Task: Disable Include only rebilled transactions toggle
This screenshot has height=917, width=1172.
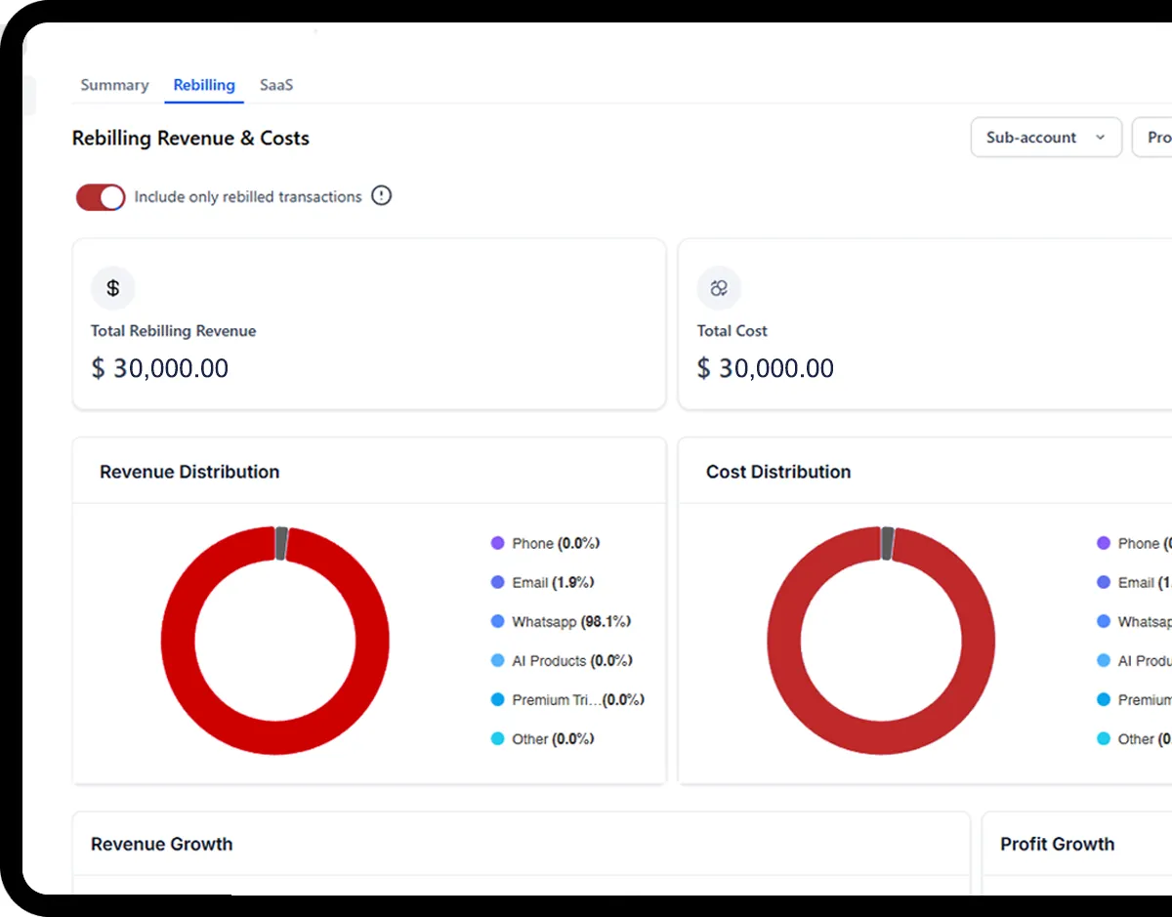Action: tap(102, 197)
